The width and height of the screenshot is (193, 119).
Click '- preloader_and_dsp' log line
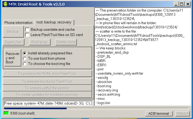pyautogui.click(x=112, y=53)
